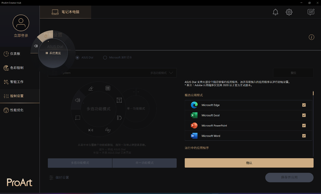Click the 多选功能模式 button below wheel

pos(80,163)
